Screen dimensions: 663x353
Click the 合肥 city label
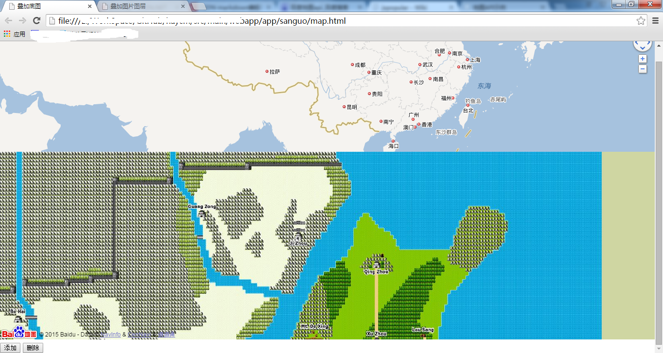440,51
